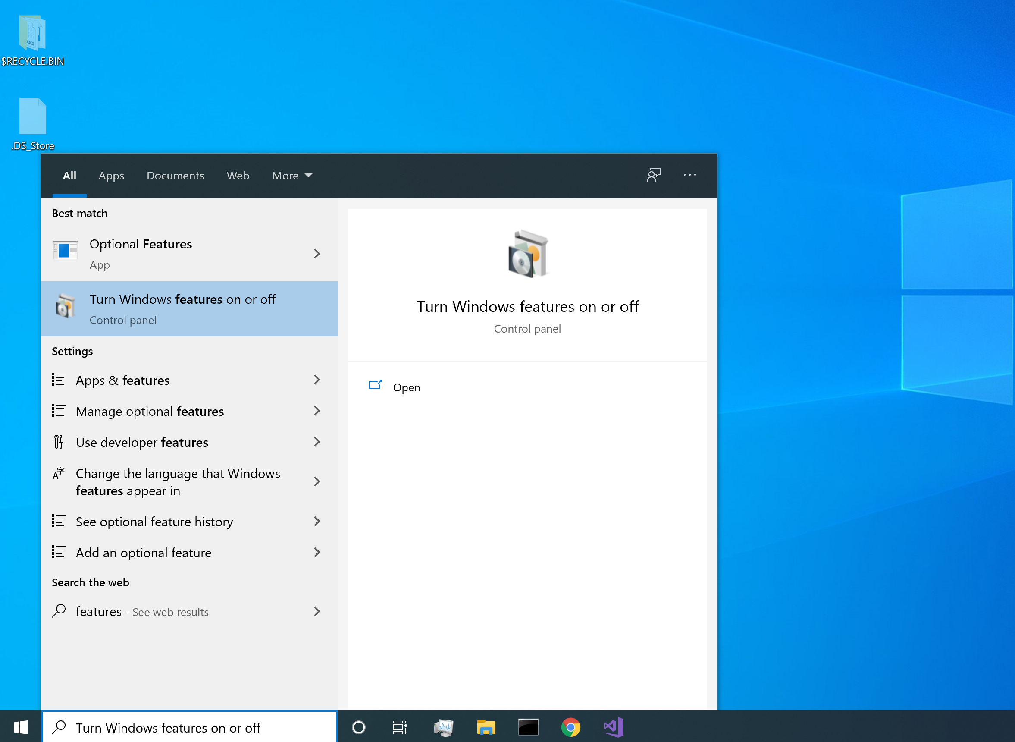
Task: Click the Cortana circle on taskbar
Action: [359, 727]
